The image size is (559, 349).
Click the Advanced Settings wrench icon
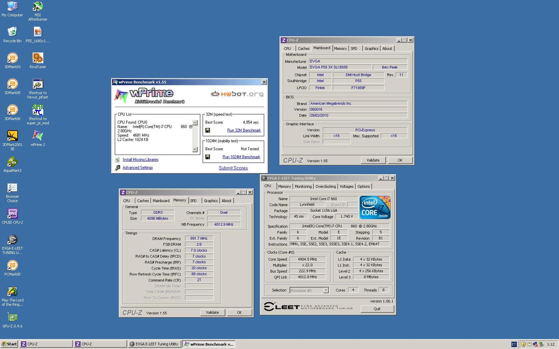117,168
